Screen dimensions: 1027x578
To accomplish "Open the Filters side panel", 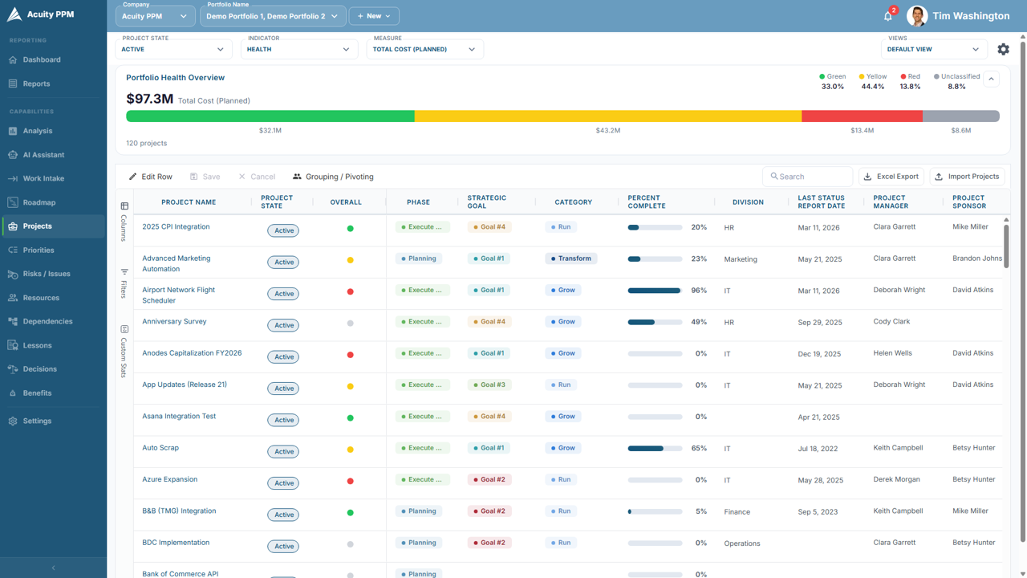I will click(124, 283).
